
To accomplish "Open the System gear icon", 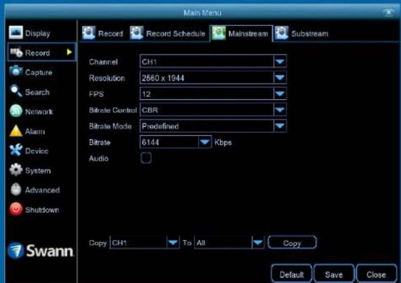I will pyautogui.click(x=16, y=170).
